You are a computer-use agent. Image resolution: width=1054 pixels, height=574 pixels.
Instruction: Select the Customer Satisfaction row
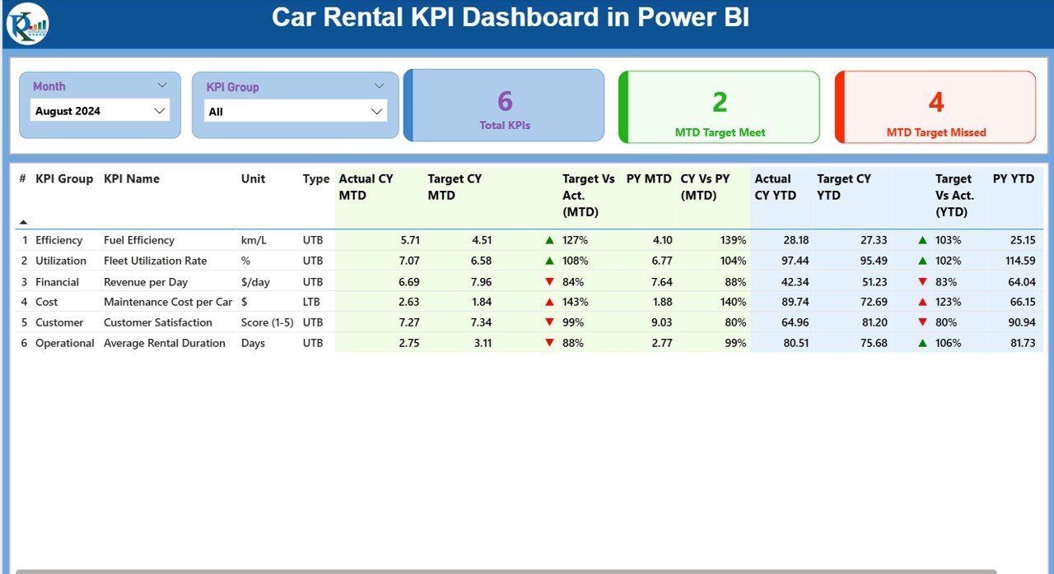(x=157, y=322)
